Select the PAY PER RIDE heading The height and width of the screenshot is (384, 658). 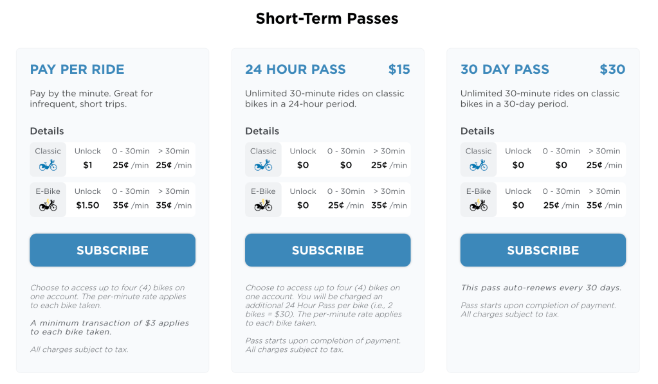77,69
